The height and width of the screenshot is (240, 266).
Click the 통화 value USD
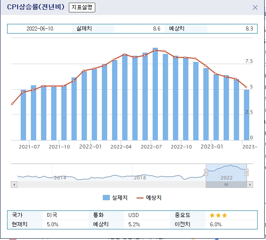click(x=134, y=215)
